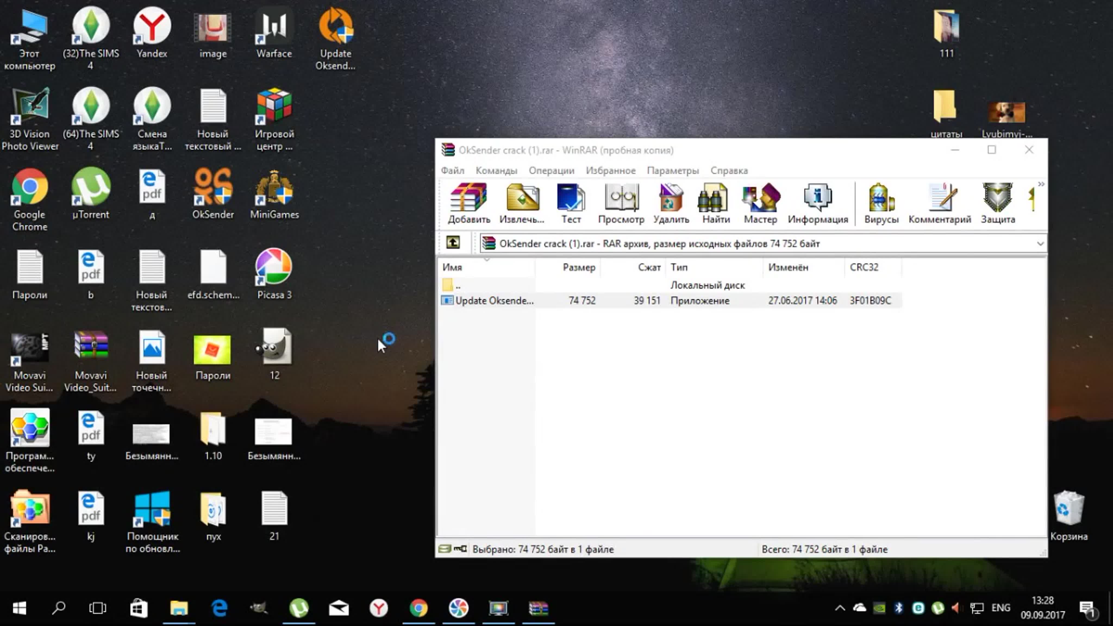This screenshot has height=626, width=1113.
Task: Select the µTorrent desktop shortcut
Action: (91, 193)
